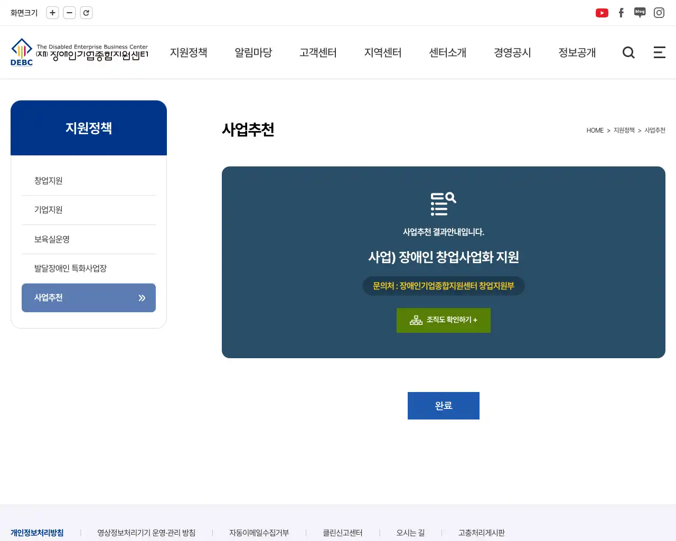Open the Facebook page icon
The width and height of the screenshot is (676, 541).
click(x=621, y=13)
